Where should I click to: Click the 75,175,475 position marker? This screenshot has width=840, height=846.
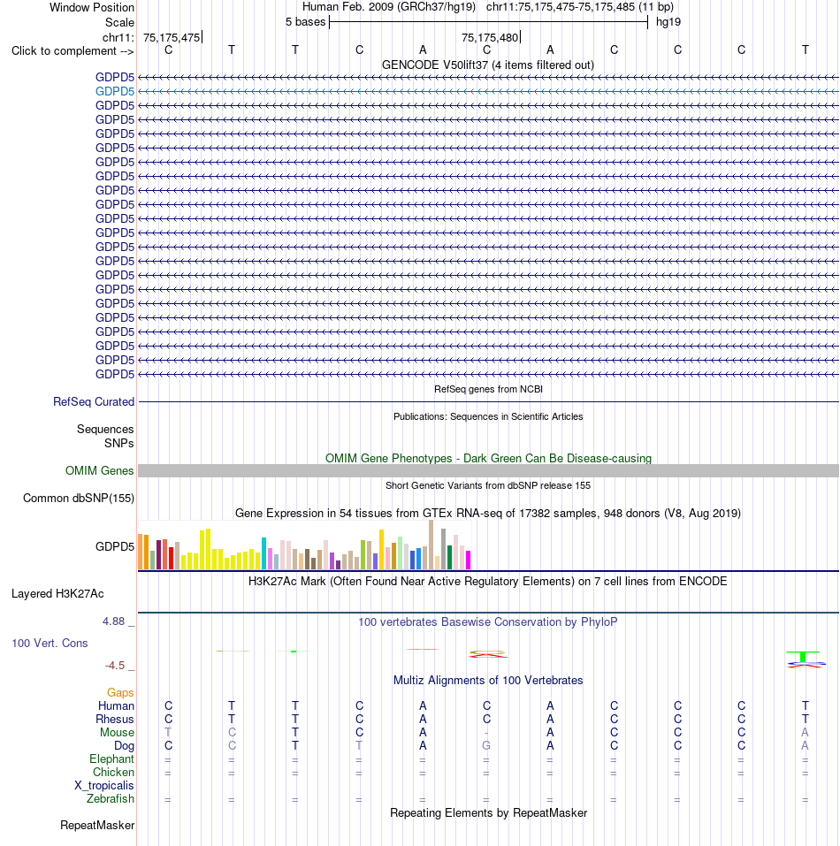coord(172,37)
